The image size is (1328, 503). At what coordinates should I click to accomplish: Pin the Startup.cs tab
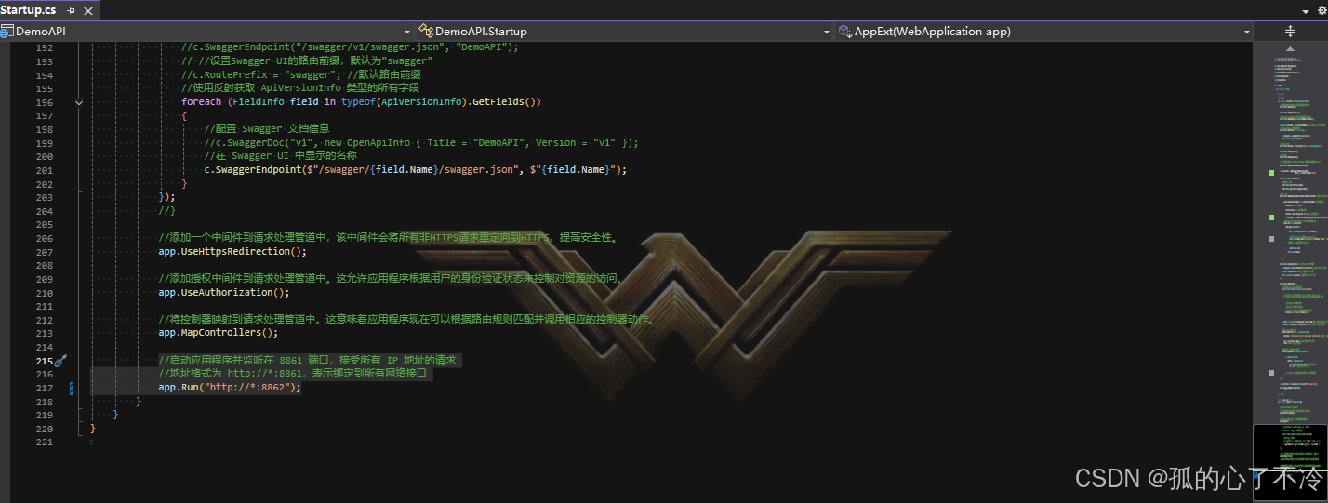[x=71, y=10]
